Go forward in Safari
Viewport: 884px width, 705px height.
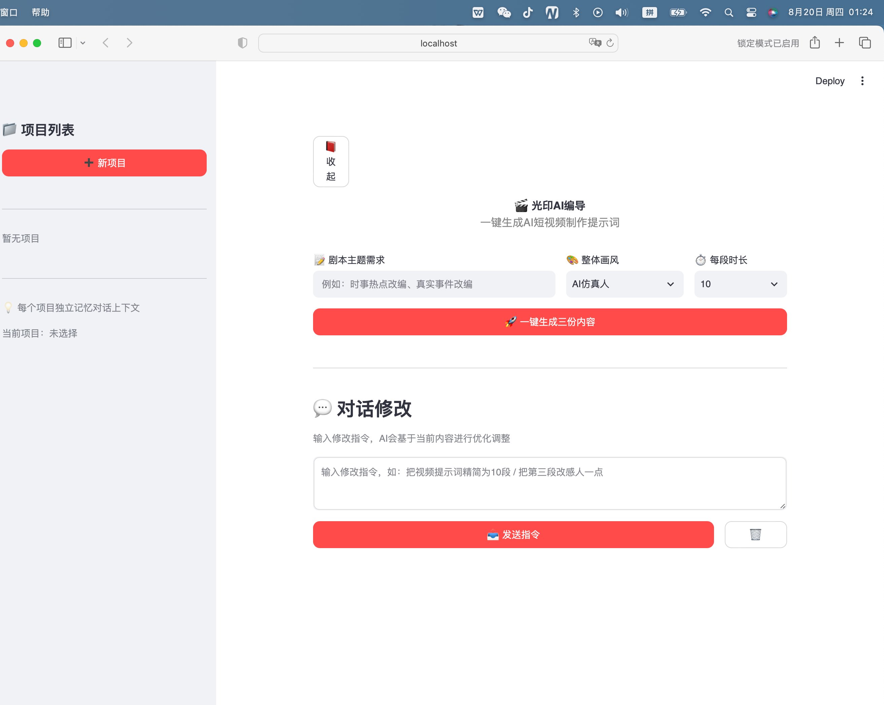pos(129,43)
